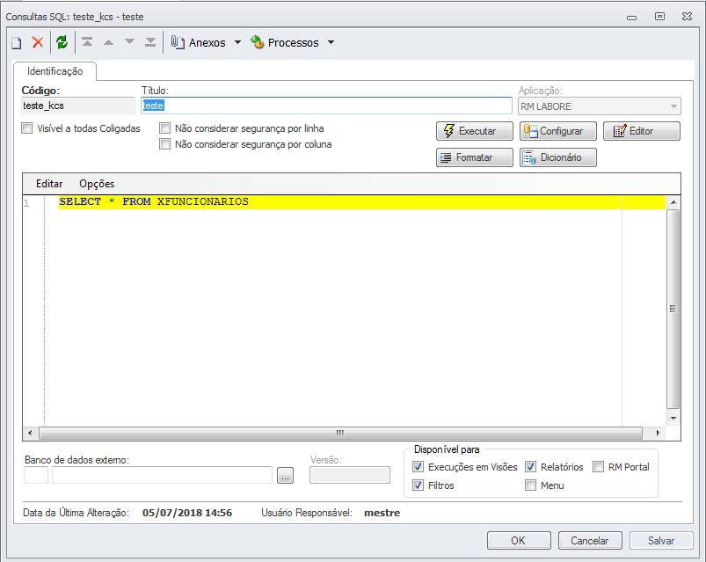Close the Consultas SQL window

(687, 17)
